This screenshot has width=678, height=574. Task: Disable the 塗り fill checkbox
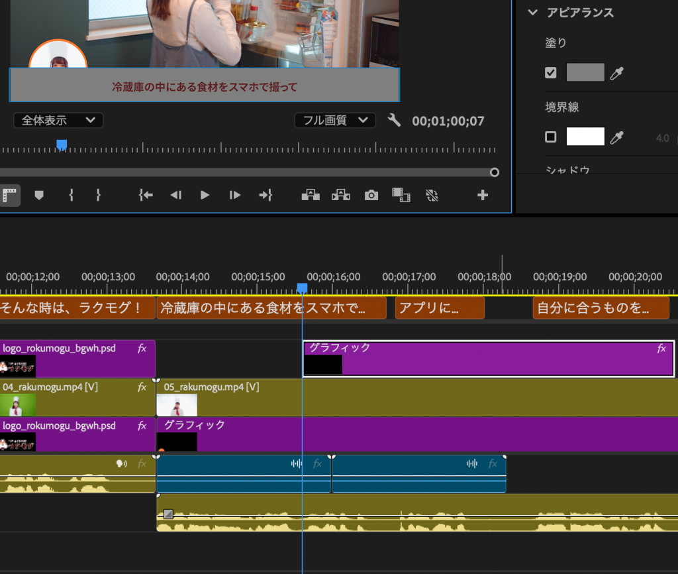click(551, 72)
